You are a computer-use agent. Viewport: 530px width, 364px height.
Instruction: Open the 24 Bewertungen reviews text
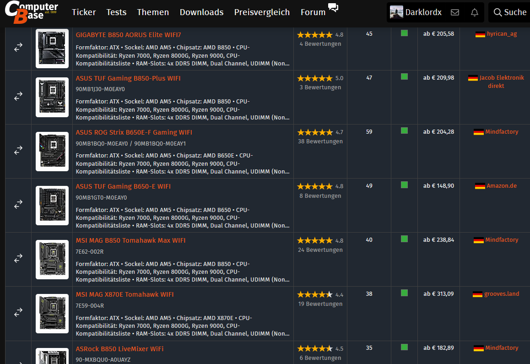(320, 250)
